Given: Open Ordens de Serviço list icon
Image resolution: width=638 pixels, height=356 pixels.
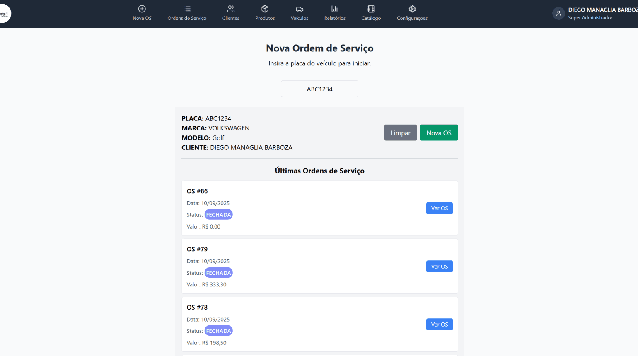Looking at the screenshot, I should pyautogui.click(x=187, y=9).
